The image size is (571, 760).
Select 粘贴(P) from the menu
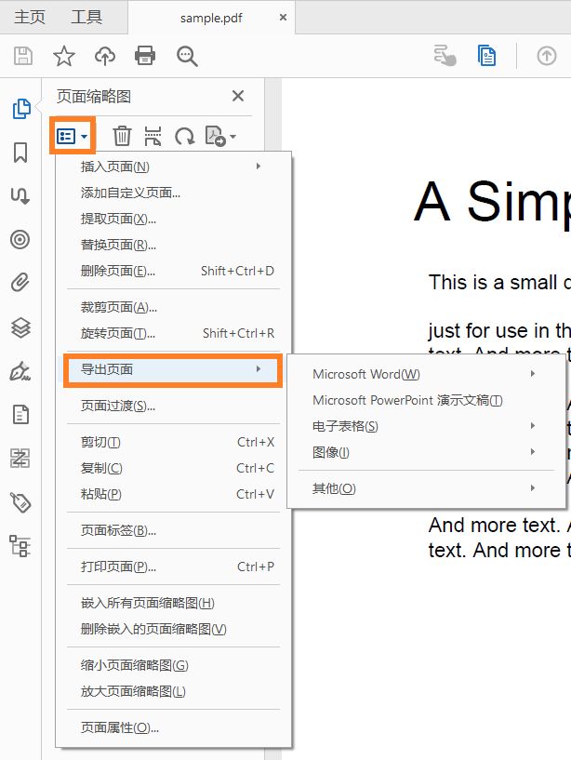[173, 494]
